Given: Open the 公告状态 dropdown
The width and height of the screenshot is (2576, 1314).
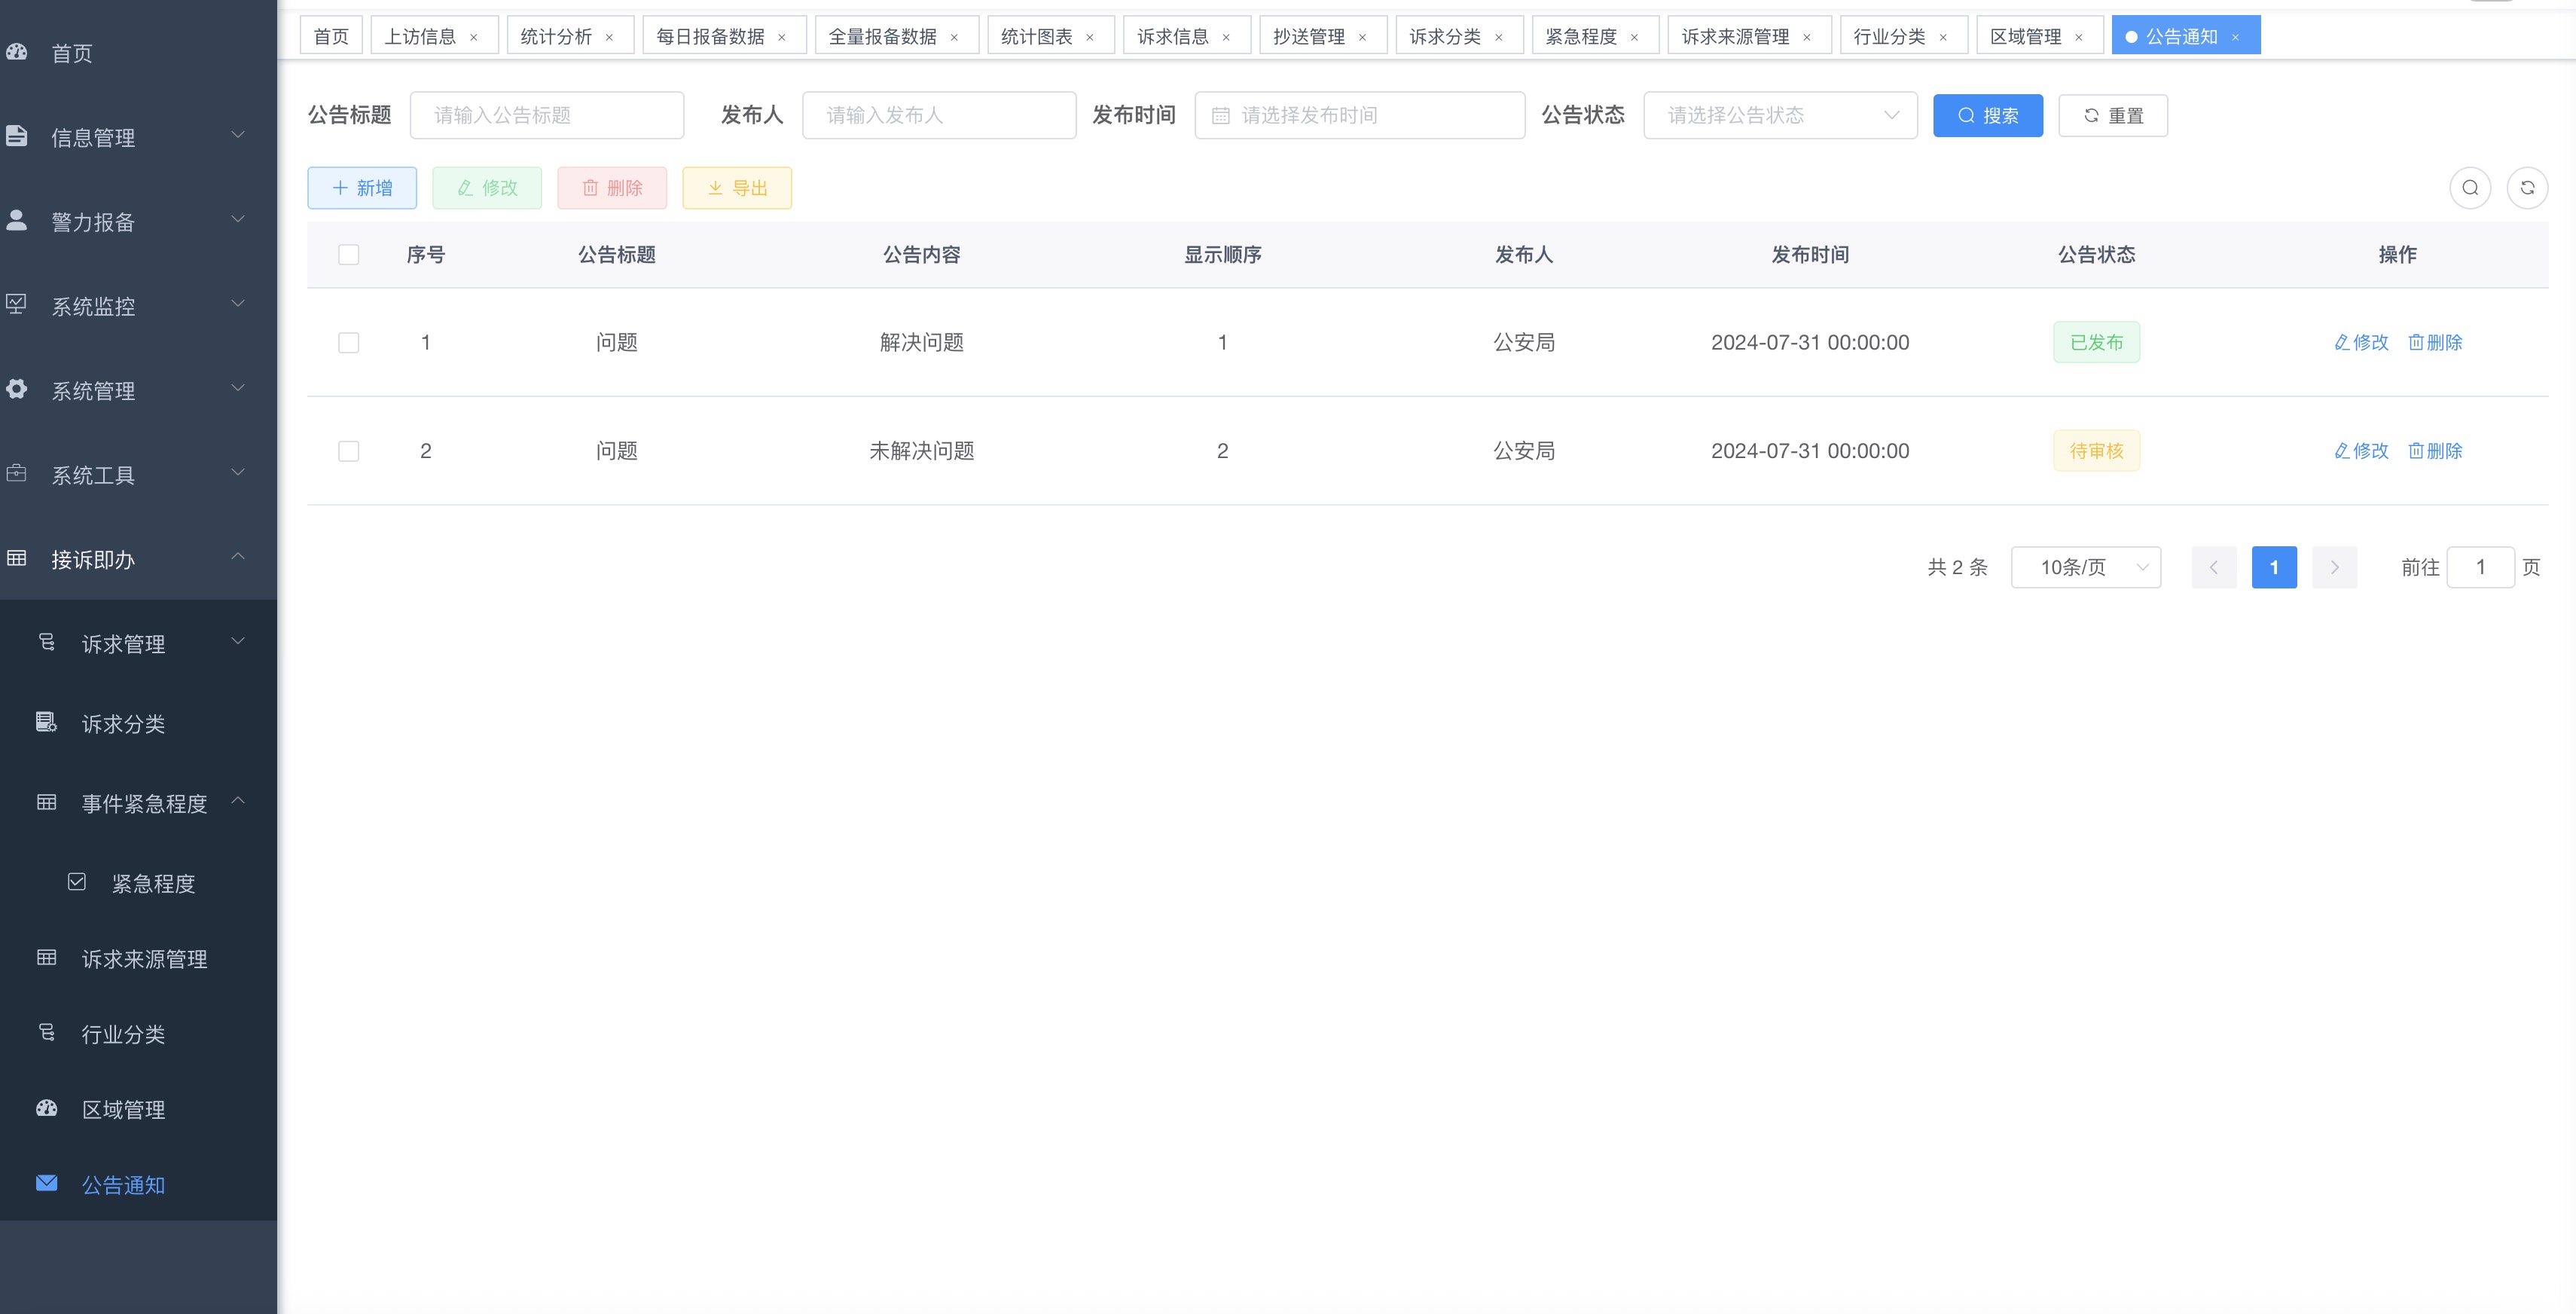Looking at the screenshot, I should point(1780,116).
